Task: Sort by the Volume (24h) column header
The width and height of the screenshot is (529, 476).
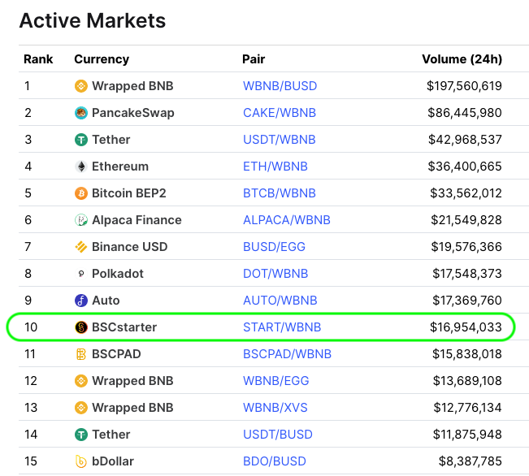Action: (462, 59)
